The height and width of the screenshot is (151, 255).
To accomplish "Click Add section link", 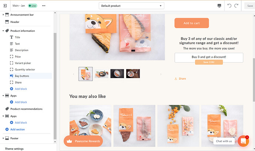I will 17,130.
